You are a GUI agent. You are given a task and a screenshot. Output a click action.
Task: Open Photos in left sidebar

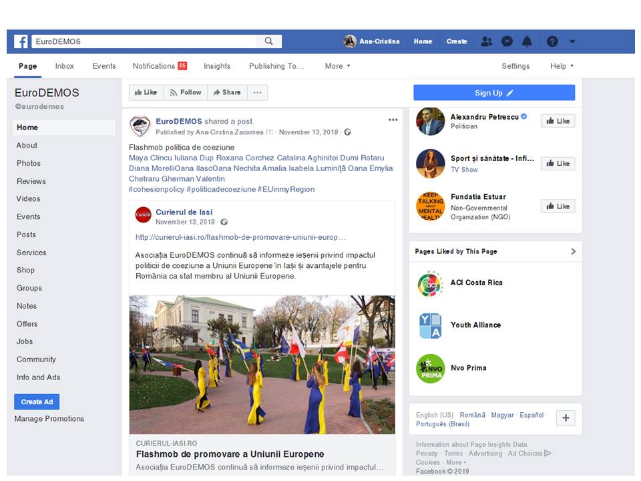click(29, 163)
